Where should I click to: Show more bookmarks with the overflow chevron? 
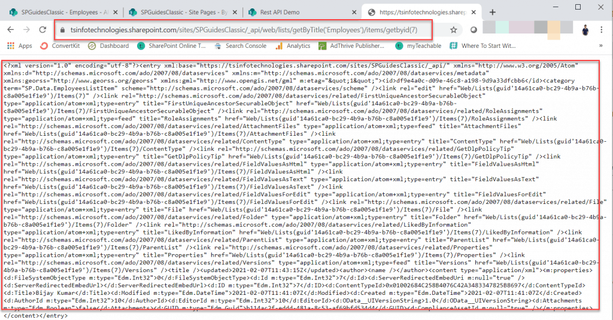point(601,45)
